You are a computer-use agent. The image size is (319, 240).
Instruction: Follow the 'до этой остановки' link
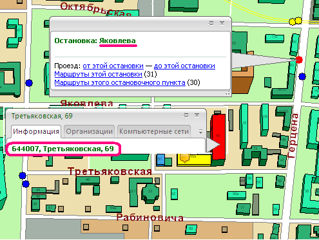184,66
